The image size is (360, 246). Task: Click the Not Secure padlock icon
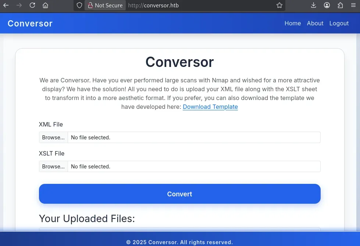tap(90, 6)
